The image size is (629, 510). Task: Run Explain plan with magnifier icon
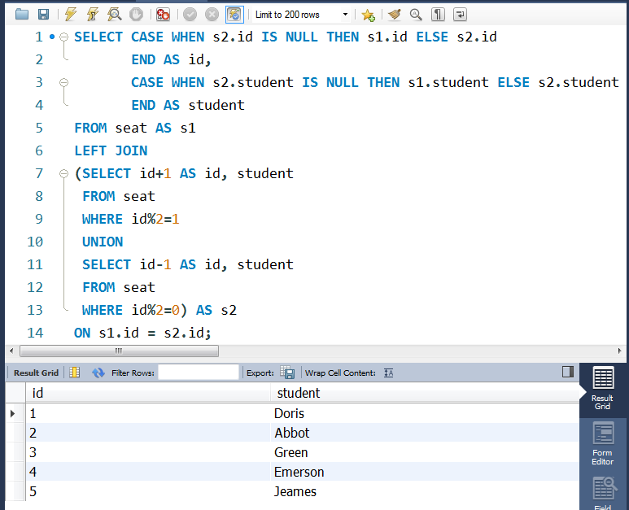pyautogui.click(x=115, y=15)
